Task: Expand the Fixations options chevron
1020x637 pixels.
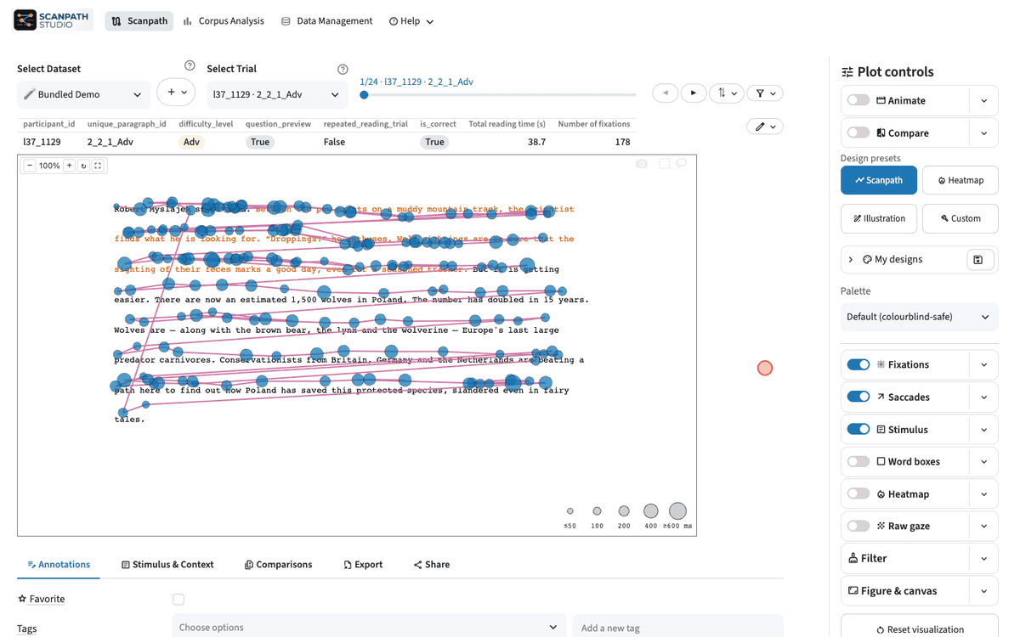Action: pyautogui.click(x=983, y=364)
